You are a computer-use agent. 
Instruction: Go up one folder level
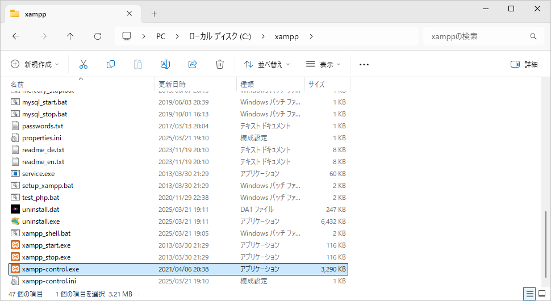point(70,36)
